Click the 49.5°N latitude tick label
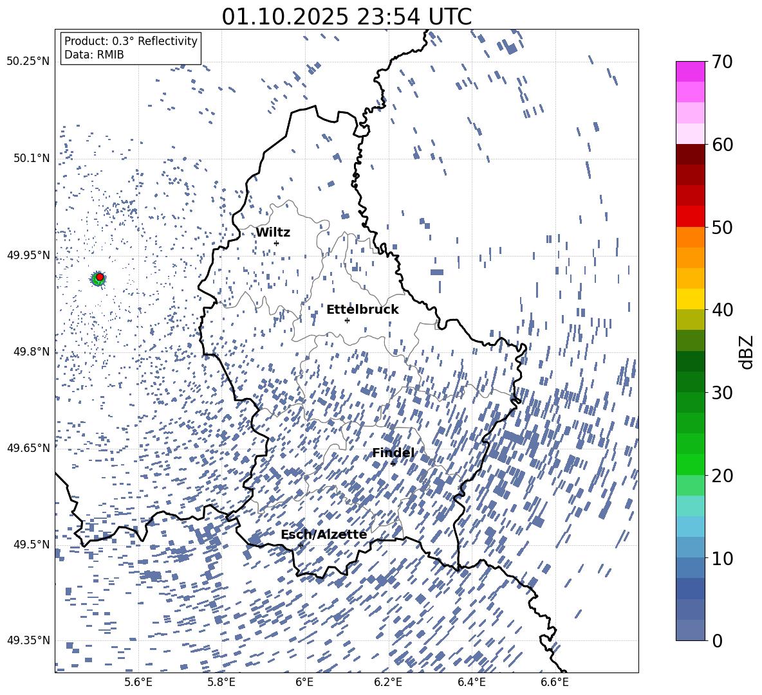Viewport: 762px width, 695px height. [31, 544]
